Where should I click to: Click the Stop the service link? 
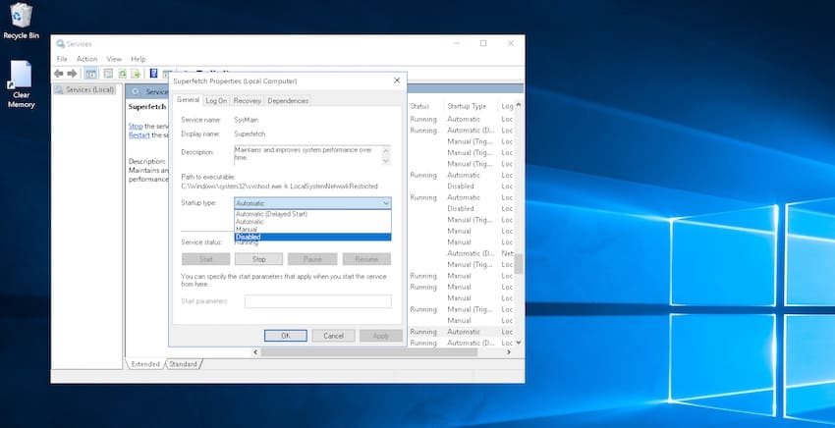click(x=136, y=127)
